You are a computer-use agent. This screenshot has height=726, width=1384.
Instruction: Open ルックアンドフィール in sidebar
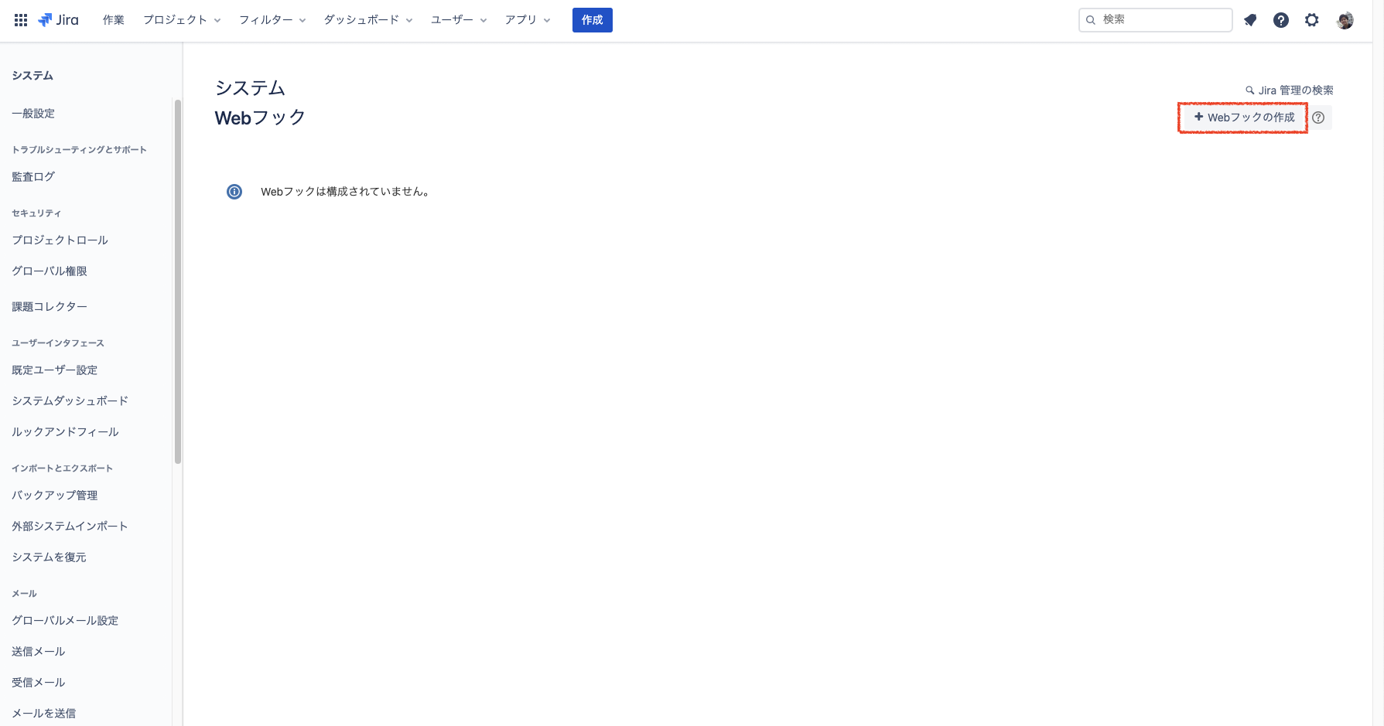pyautogui.click(x=66, y=432)
